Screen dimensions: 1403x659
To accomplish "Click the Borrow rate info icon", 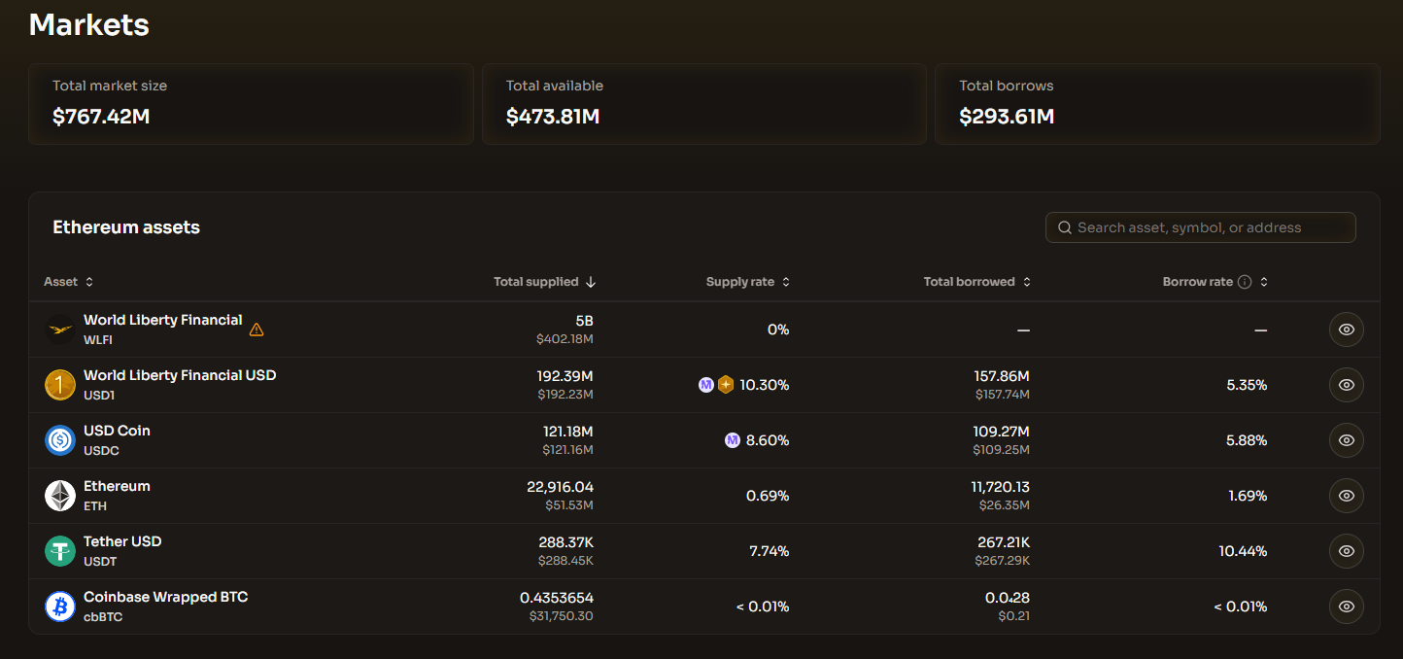I will click(x=1244, y=282).
